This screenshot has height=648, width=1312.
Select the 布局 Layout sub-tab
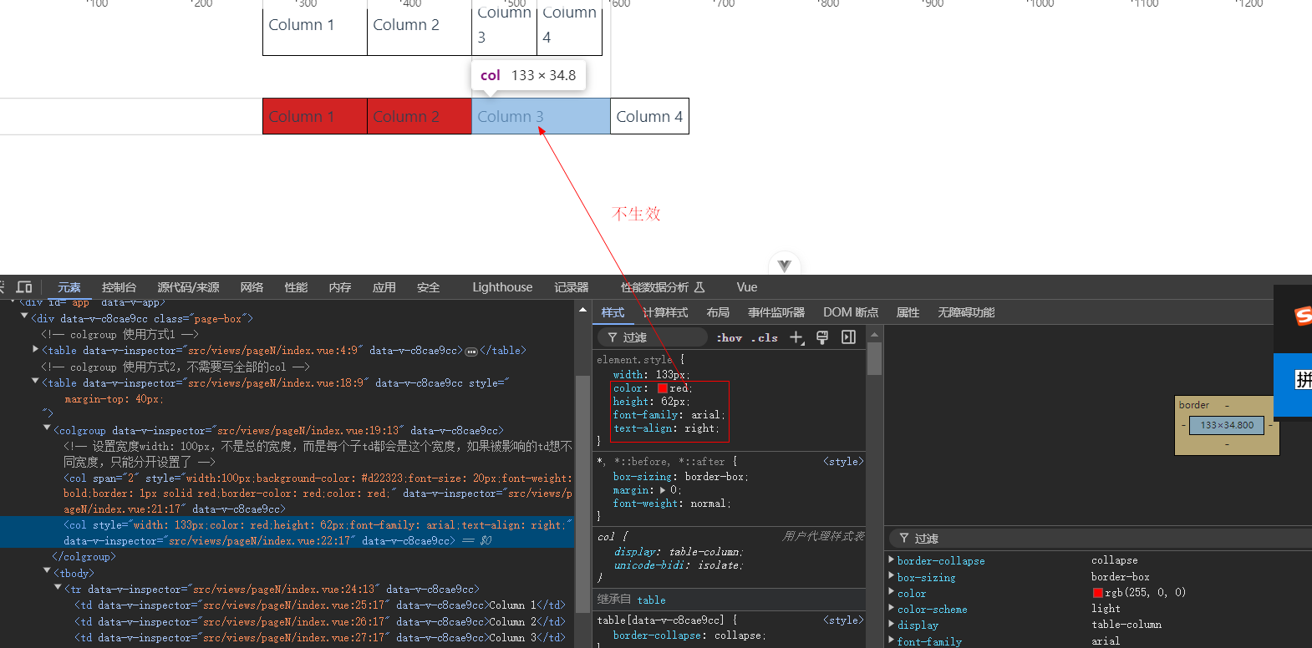718,312
